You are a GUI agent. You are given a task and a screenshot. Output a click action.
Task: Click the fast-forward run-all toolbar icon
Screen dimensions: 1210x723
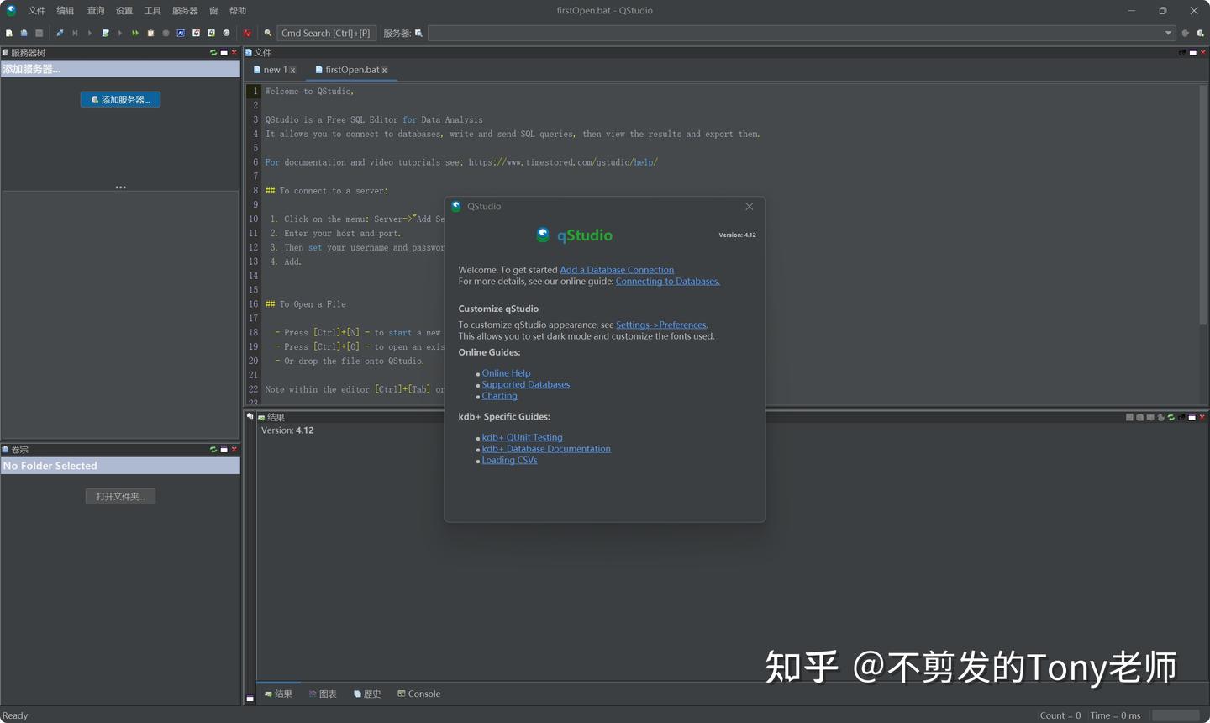134,33
